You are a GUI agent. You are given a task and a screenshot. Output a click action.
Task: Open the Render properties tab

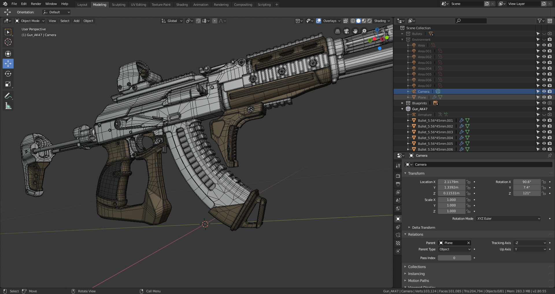click(x=398, y=176)
